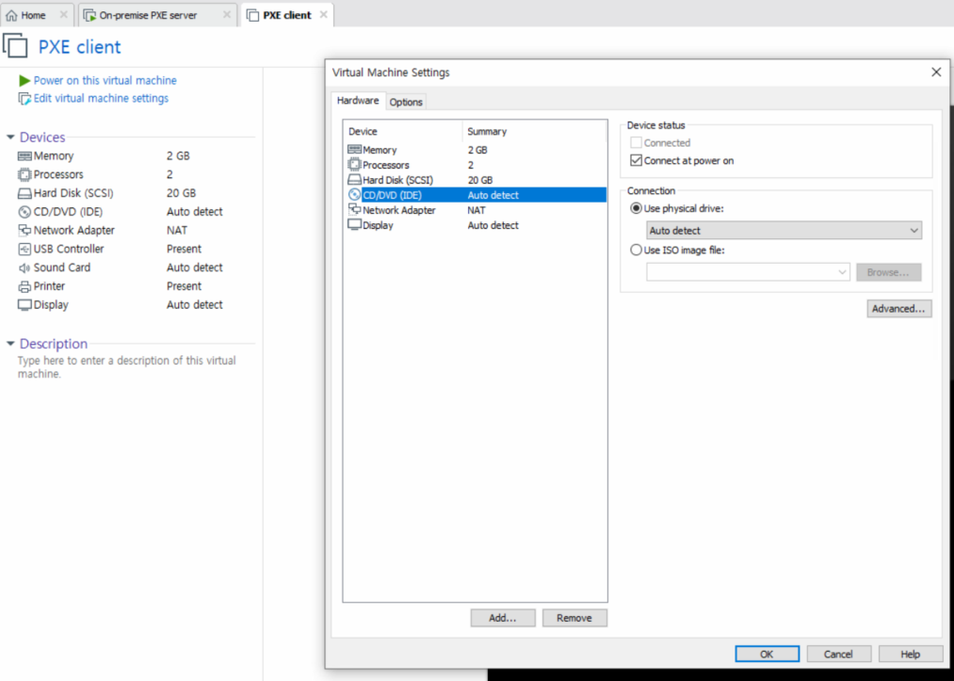The width and height of the screenshot is (954, 681).
Task: Click the Edit virtual machine settings icon
Action: pyautogui.click(x=24, y=99)
